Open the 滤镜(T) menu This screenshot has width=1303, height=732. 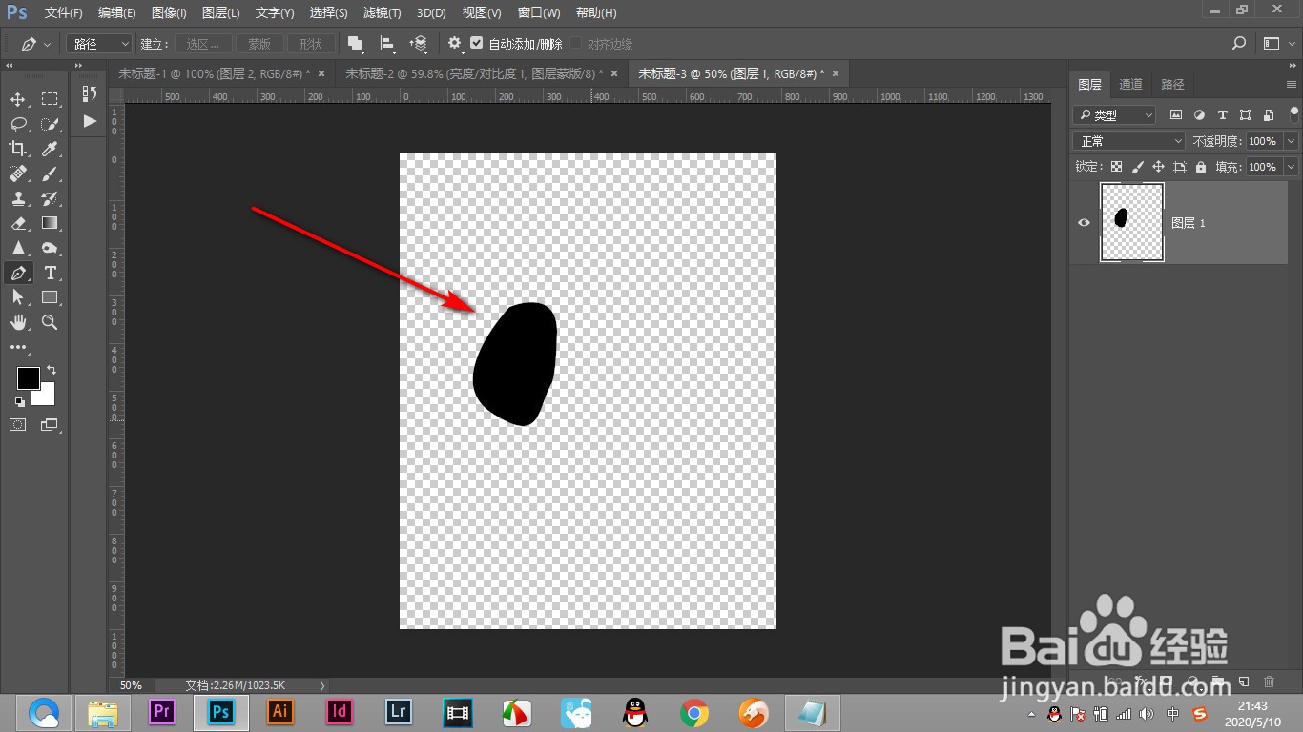pos(382,13)
